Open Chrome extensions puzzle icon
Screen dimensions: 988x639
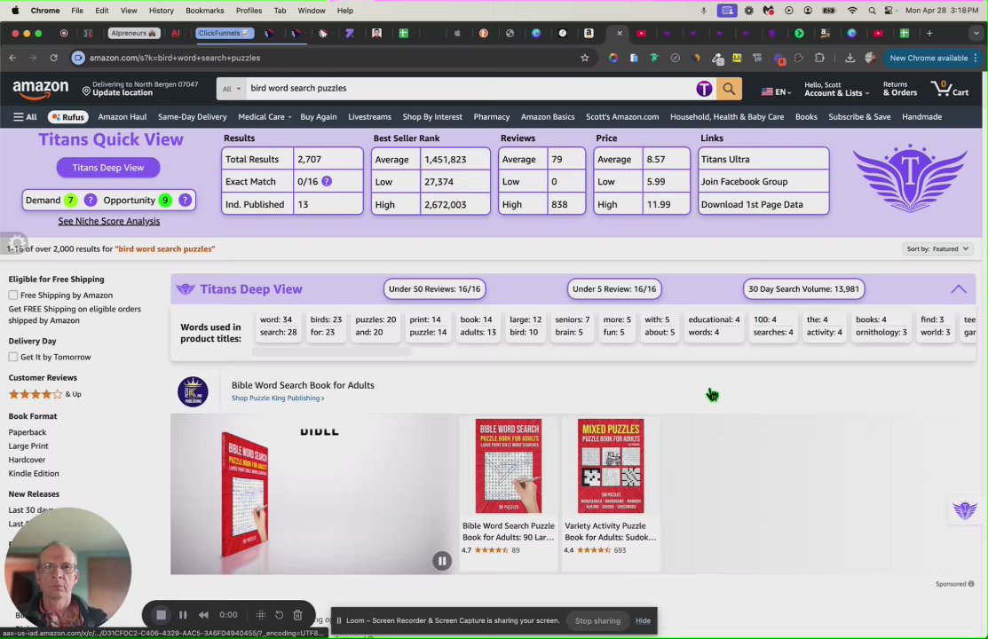(819, 58)
